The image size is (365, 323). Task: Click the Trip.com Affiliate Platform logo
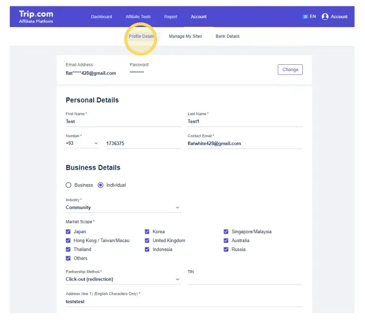tap(36, 17)
